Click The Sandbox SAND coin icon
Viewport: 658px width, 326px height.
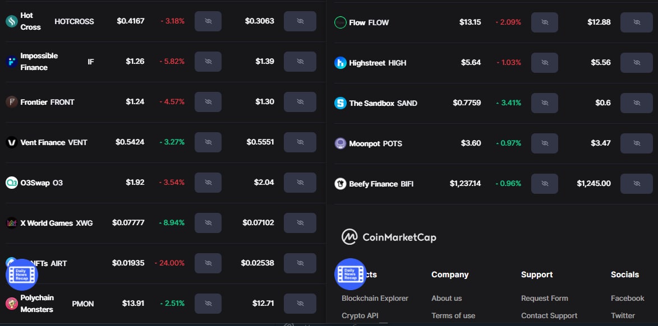coord(340,103)
